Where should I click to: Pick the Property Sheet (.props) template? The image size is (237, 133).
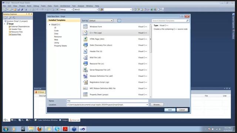tap(115, 95)
